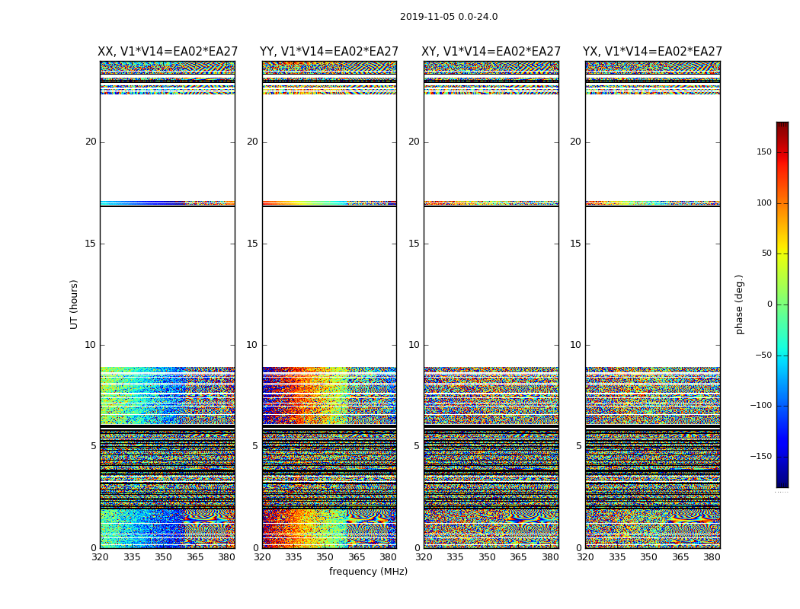Click the '50' colorbar tick label
This screenshot has width=800, height=609.
coord(766,253)
